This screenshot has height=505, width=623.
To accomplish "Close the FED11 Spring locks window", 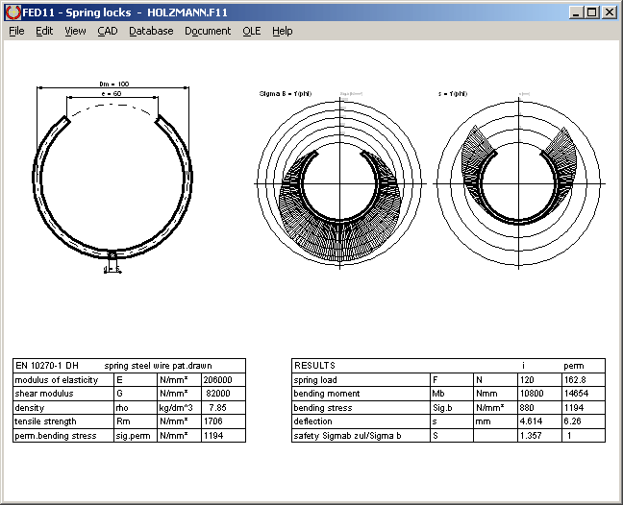I will pyautogui.click(x=609, y=12).
